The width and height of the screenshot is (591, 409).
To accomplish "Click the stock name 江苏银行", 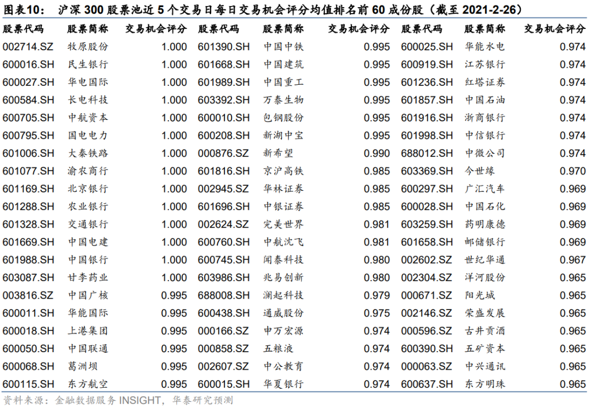I will 485,65.
